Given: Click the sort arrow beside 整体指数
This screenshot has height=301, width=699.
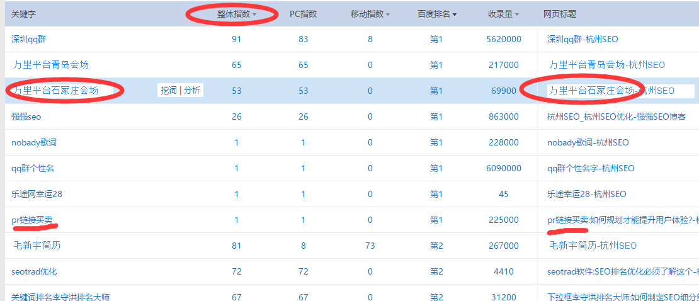Looking at the screenshot, I should coord(254,14).
